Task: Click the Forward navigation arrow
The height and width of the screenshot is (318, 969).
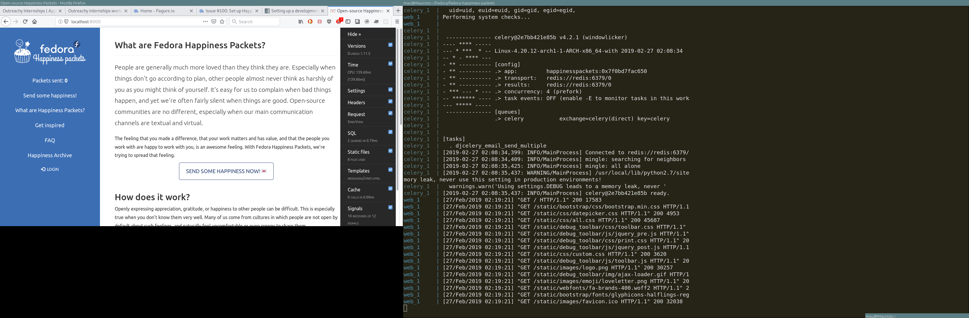Action: click(15, 22)
